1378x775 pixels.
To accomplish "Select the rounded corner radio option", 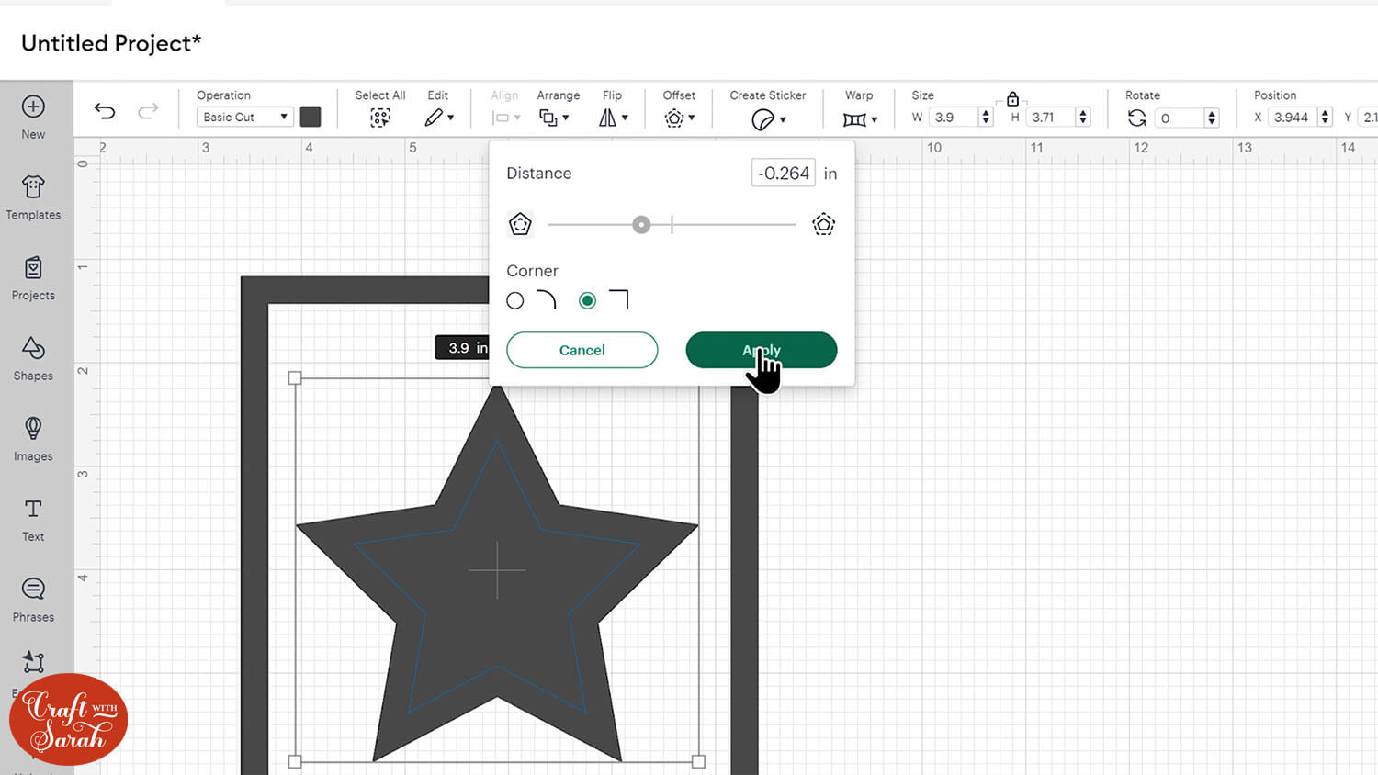I will coord(515,300).
